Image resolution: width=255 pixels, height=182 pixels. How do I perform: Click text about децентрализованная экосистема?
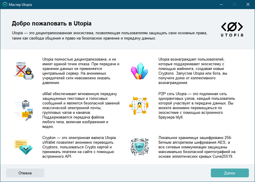point(109,36)
